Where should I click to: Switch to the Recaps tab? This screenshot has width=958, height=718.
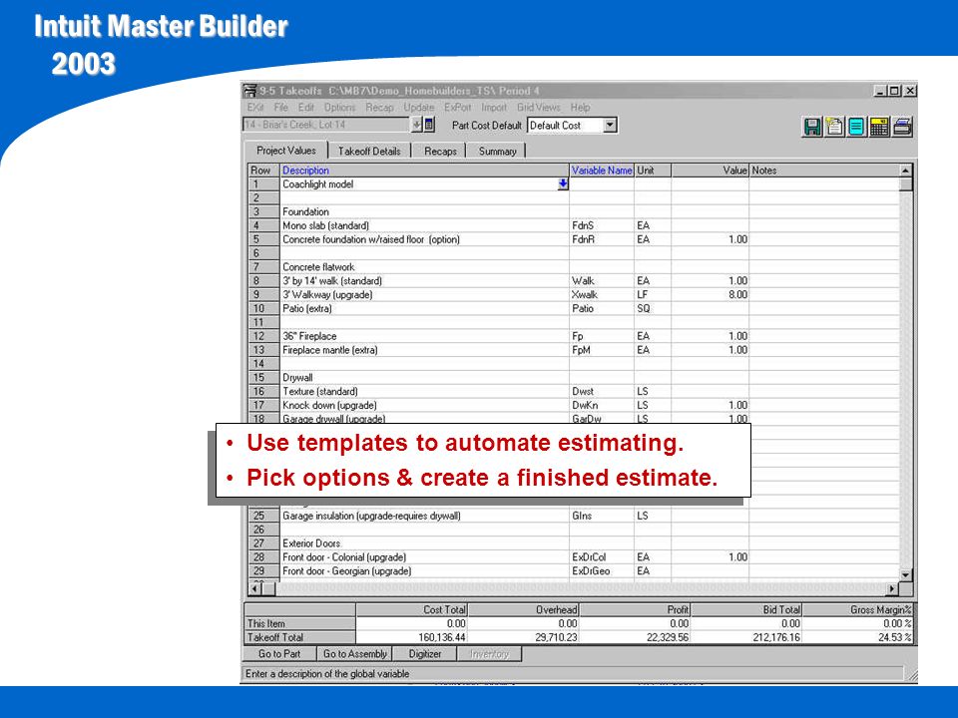(x=440, y=151)
